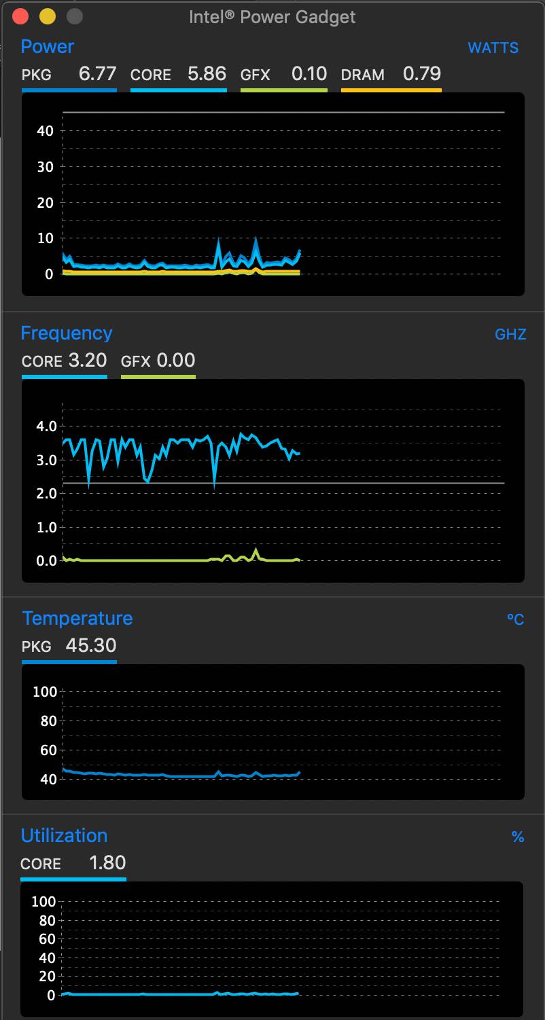The image size is (545, 1020).
Task: Click inside the temperature graph area
Action: pos(272,732)
